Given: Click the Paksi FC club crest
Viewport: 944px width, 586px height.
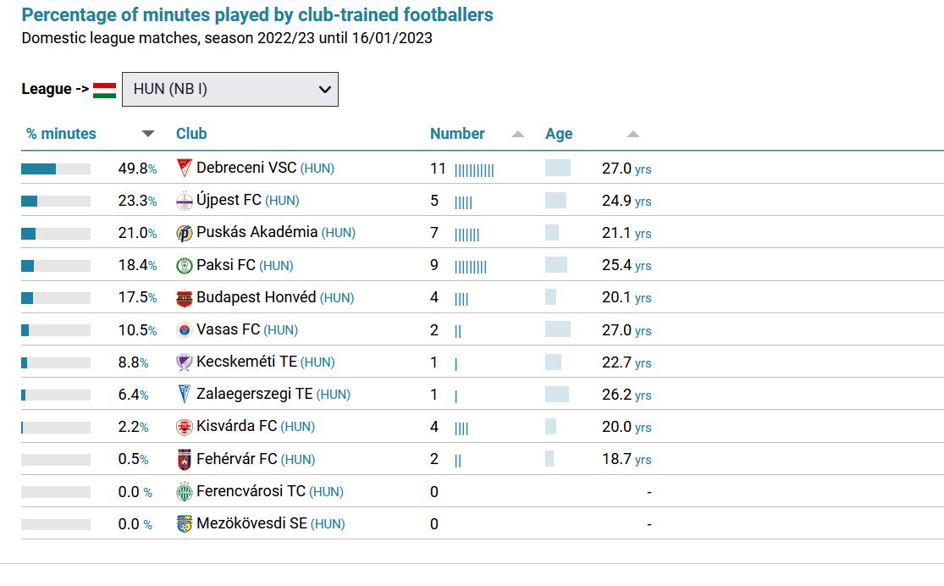Looking at the screenshot, I should tap(185, 266).
